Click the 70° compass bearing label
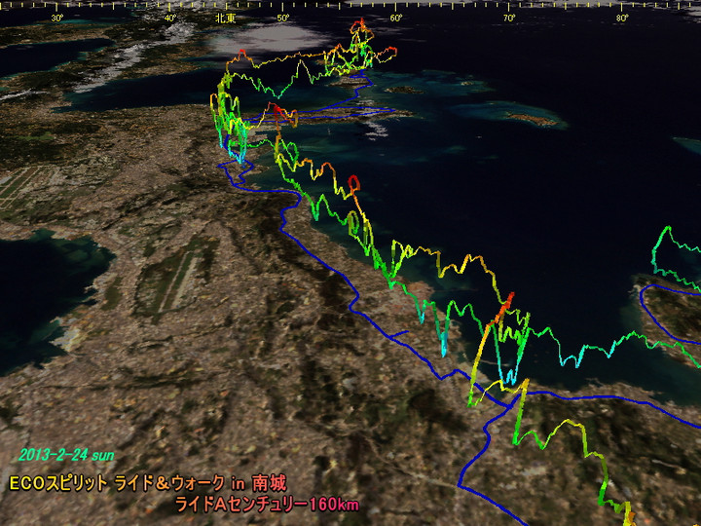This screenshot has width=701, height=526. point(509,18)
